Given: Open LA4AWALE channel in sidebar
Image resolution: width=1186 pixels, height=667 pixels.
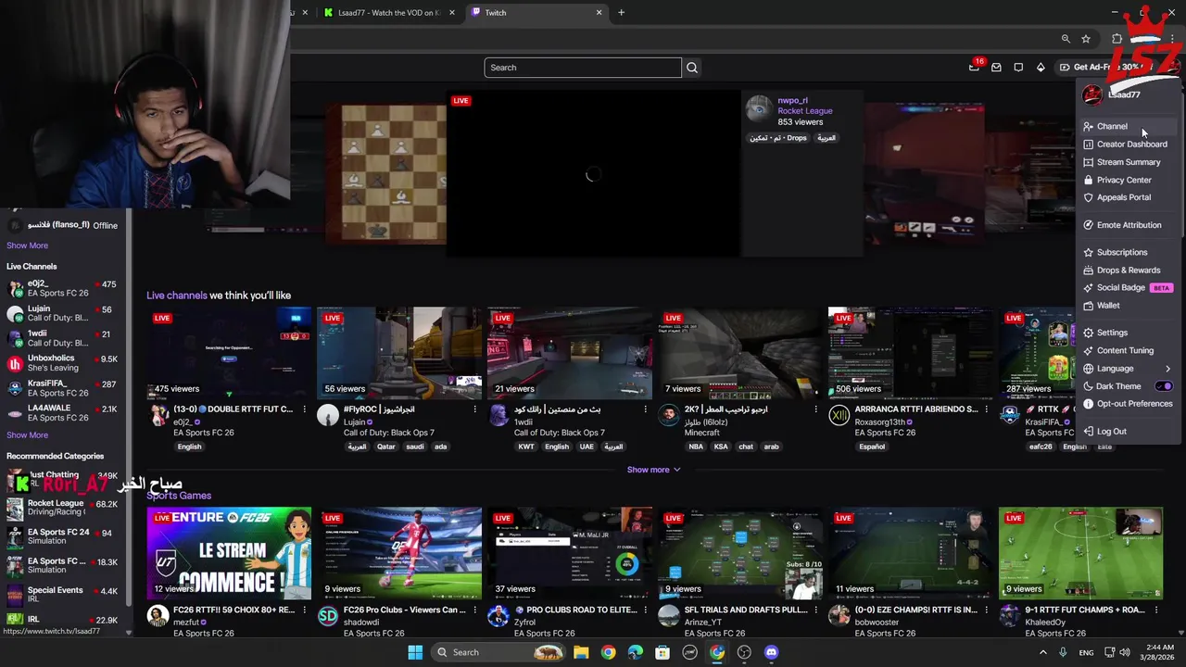Looking at the screenshot, I should point(63,413).
